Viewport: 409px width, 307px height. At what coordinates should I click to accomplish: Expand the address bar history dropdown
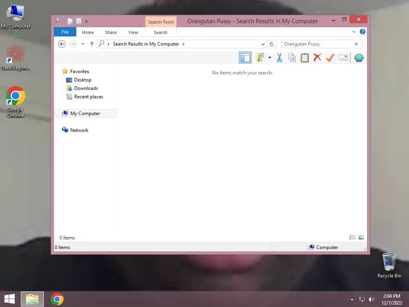263,44
